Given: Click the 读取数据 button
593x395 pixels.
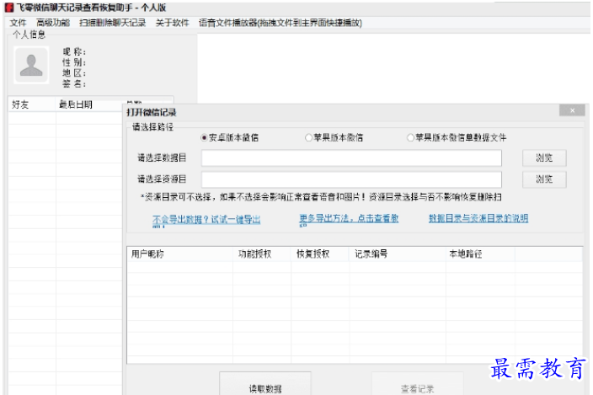Looking at the screenshot, I should click(x=265, y=385).
